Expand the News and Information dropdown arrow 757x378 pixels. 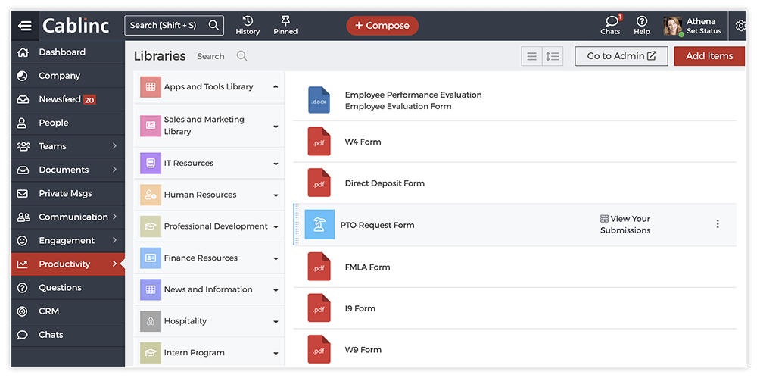pyautogui.click(x=276, y=291)
